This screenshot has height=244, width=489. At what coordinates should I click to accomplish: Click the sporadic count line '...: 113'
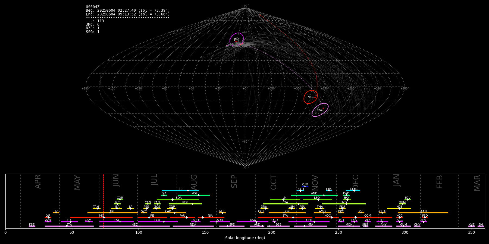coord(95,21)
